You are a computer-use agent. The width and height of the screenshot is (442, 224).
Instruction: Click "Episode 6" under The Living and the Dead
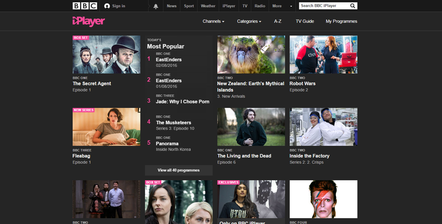click(226, 162)
